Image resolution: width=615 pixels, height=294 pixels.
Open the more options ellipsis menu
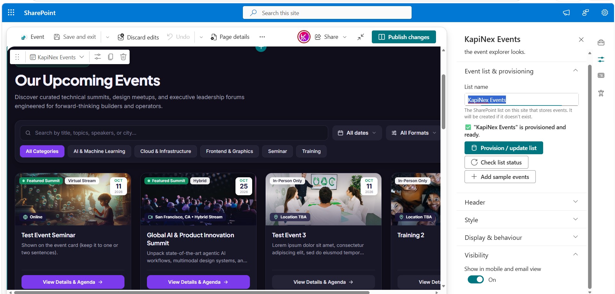pyautogui.click(x=262, y=37)
